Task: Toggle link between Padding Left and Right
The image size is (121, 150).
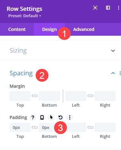Action: pyautogui.click(x=90, y=127)
